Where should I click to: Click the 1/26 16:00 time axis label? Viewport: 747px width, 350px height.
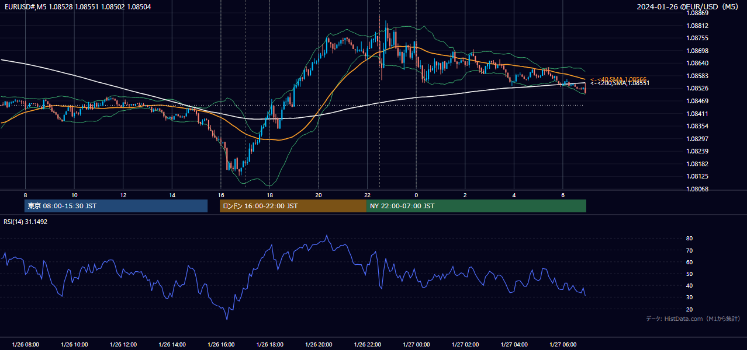[221, 345]
